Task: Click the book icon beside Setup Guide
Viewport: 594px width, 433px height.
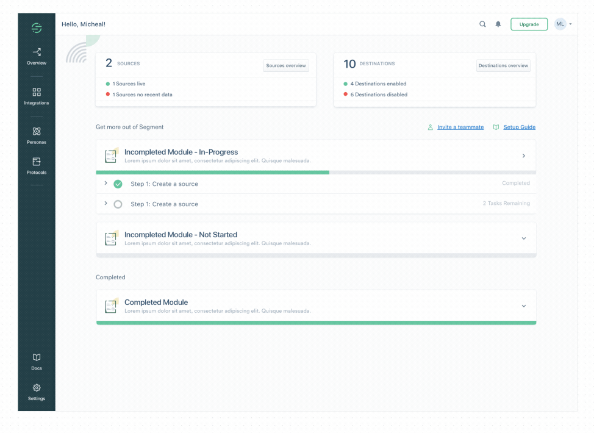Action: click(496, 127)
